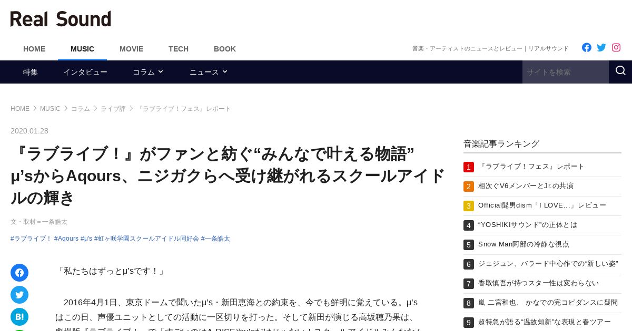Open the 特集 menu item

[31, 72]
